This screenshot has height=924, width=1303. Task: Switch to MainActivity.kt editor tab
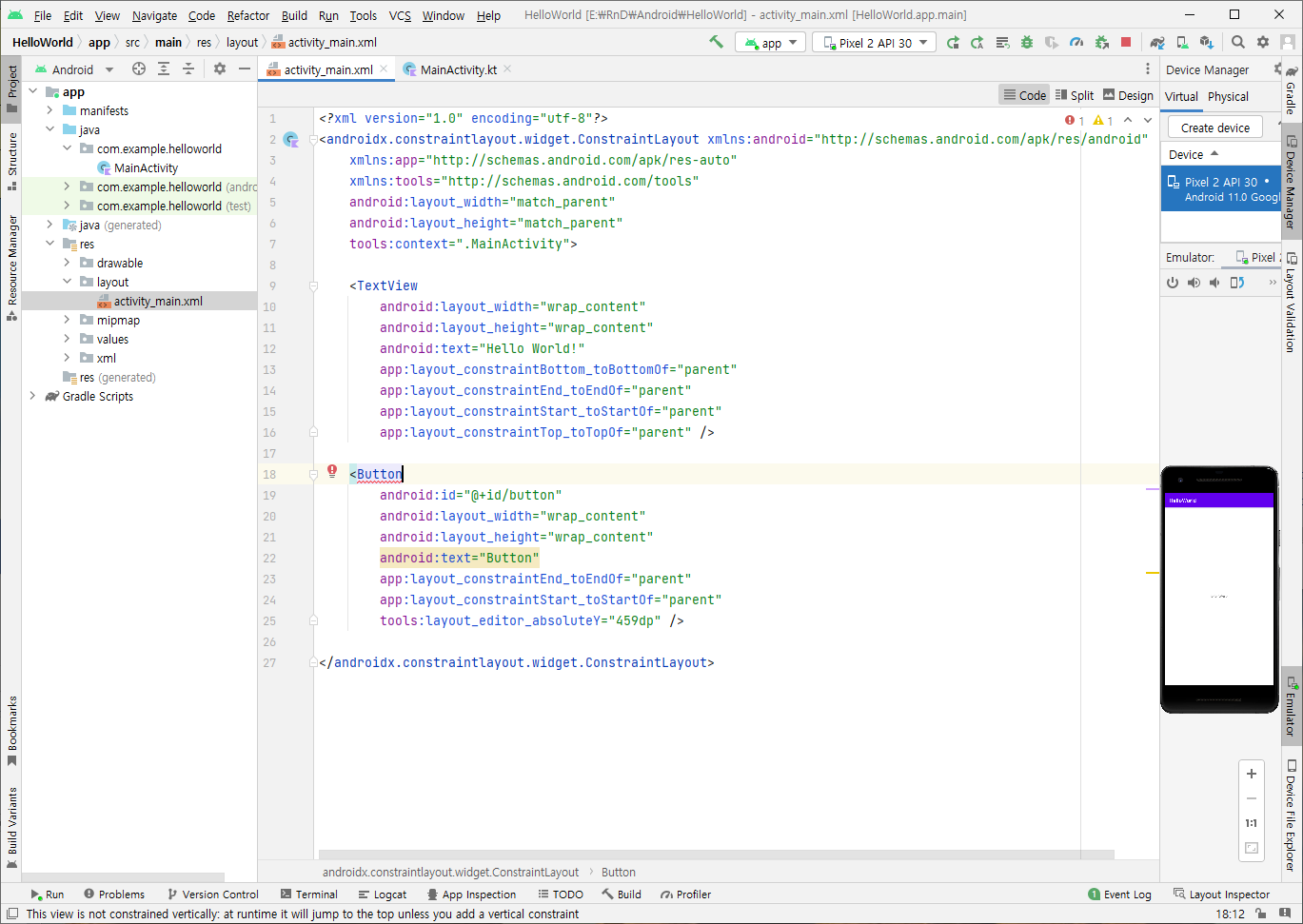[x=458, y=69]
